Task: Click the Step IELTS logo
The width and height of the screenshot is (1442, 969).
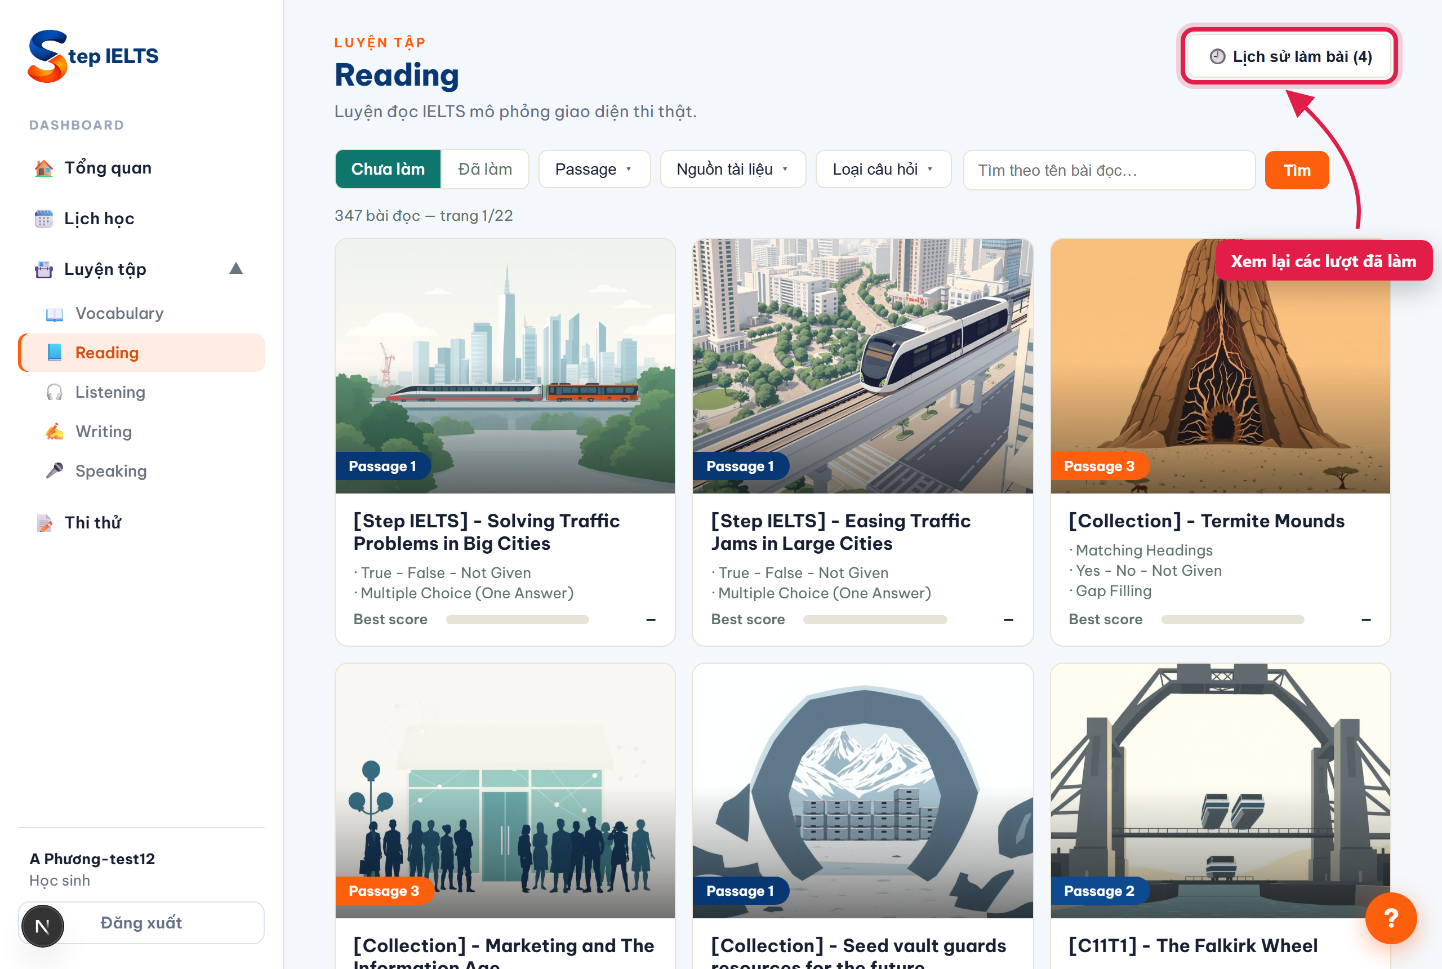Action: point(93,56)
